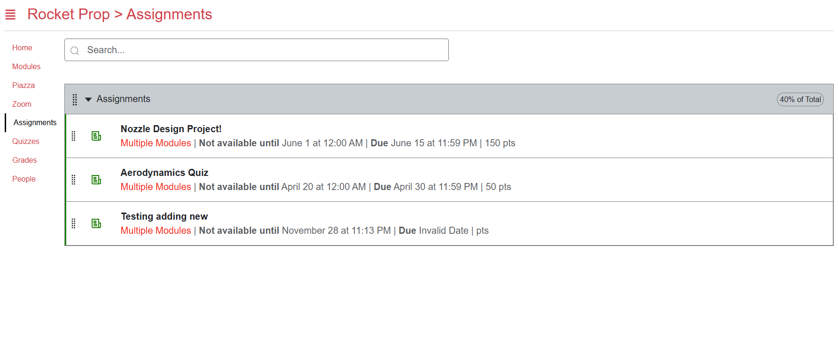Screen dimensions: 838x341
Task: Open Grades from sidebar
Action: [x=24, y=160]
